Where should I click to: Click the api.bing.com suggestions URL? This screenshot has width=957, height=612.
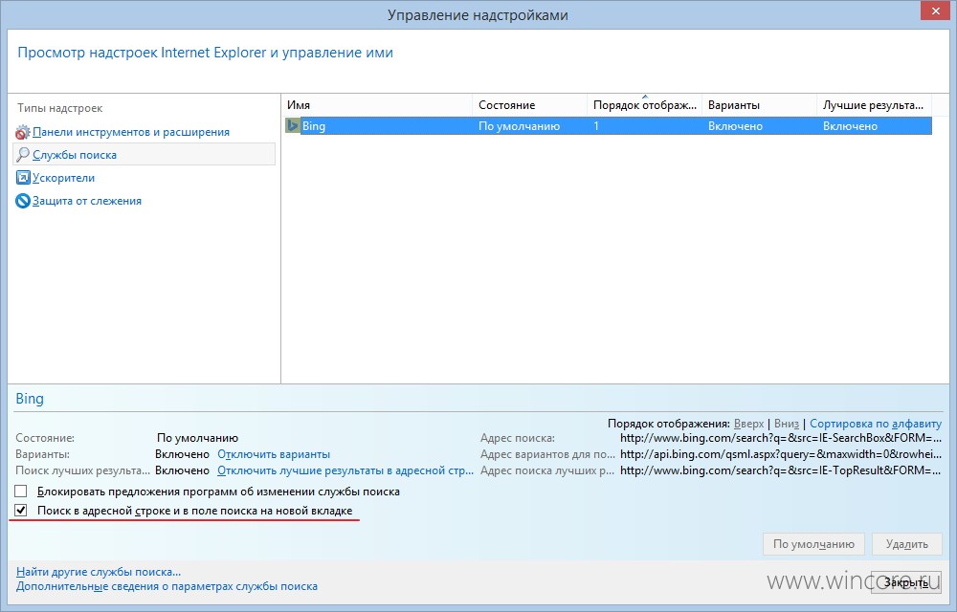[x=781, y=454]
